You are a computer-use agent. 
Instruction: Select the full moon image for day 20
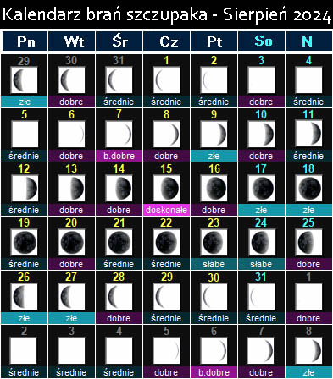click(71, 243)
